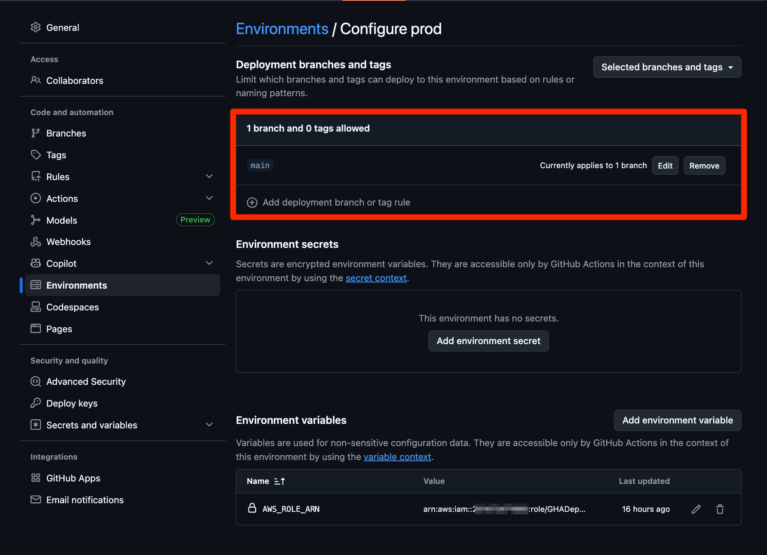Open Models settings page

(123, 220)
